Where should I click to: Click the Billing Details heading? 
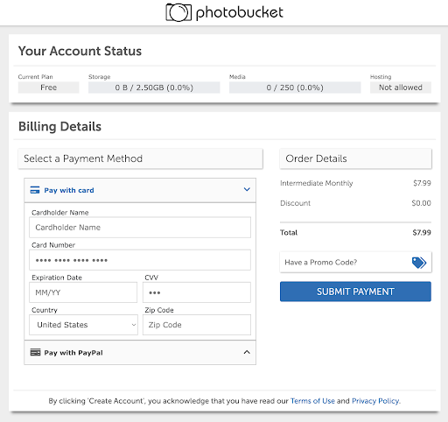tap(59, 127)
